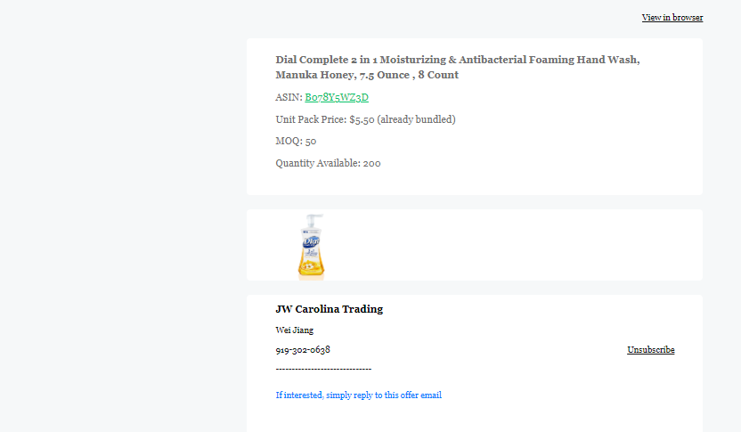Click the blue reply-to-offer text
Image resolution: width=741 pixels, height=432 pixels.
pyautogui.click(x=359, y=395)
